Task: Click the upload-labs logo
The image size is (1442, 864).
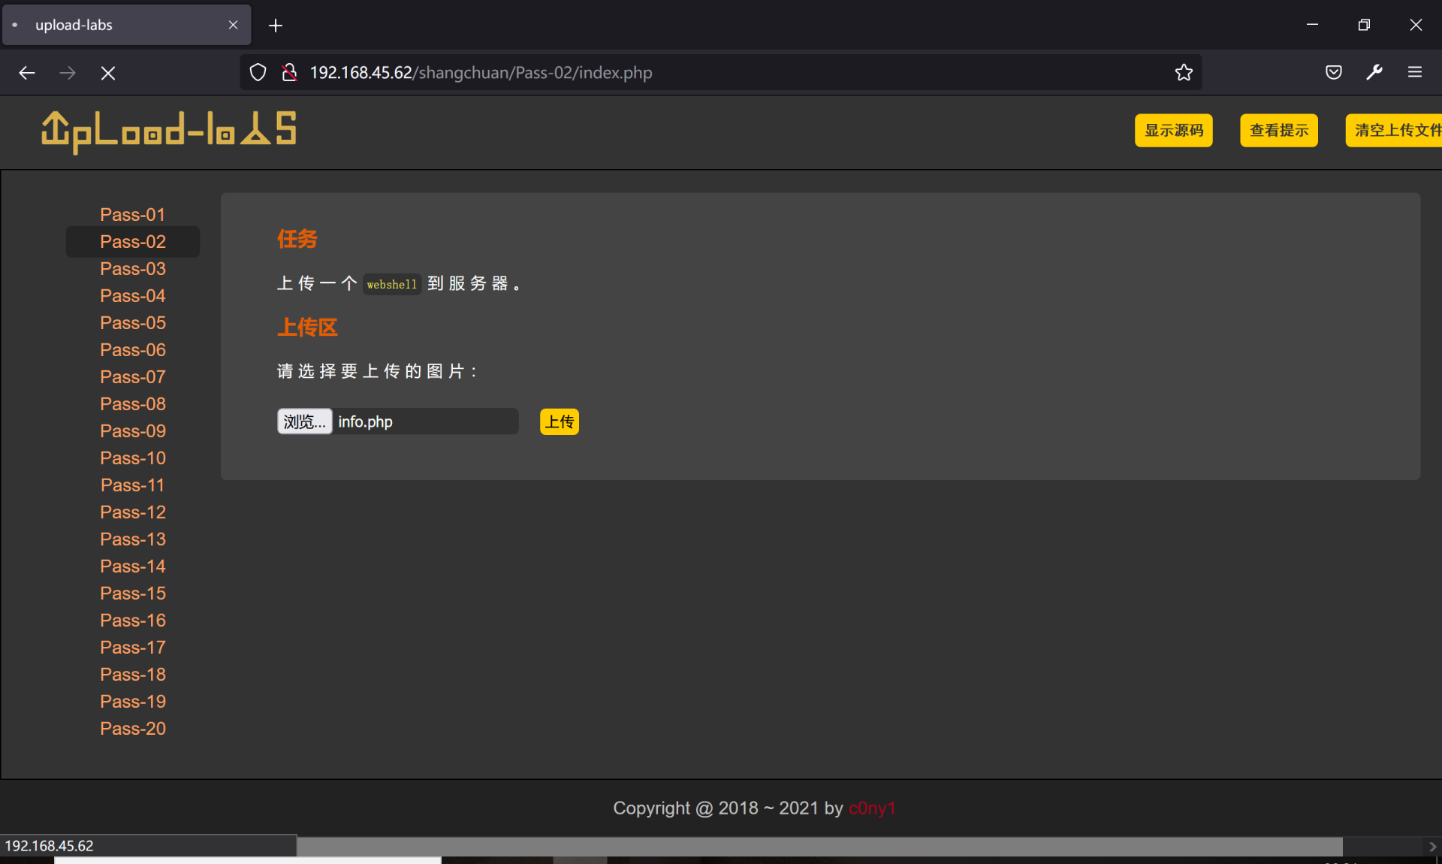Action: [169, 131]
